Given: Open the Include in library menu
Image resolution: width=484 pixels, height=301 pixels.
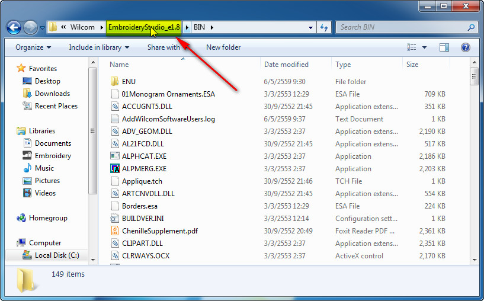Looking at the screenshot, I should 99,47.
